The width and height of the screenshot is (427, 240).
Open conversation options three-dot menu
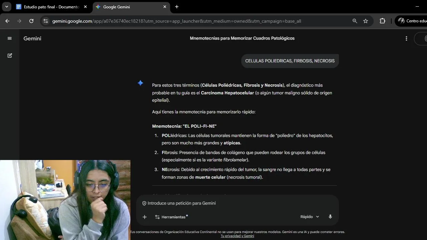(406, 38)
